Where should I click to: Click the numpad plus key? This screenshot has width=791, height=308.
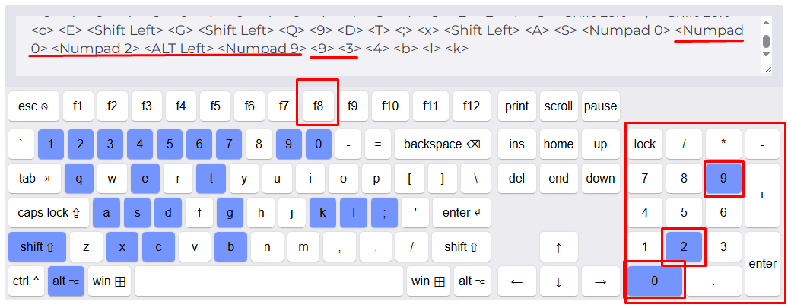point(762,195)
